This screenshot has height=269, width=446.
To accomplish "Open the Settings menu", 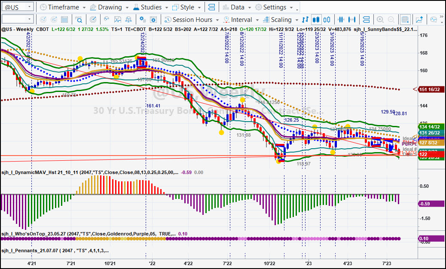I will (x=271, y=7).
